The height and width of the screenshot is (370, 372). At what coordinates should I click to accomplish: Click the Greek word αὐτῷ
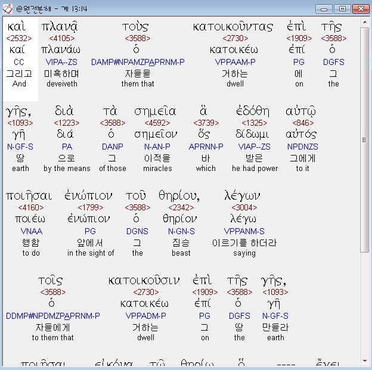(x=301, y=111)
